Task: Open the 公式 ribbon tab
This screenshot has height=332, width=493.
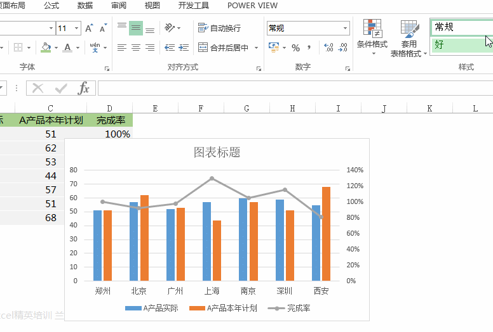Action: pyautogui.click(x=51, y=6)
